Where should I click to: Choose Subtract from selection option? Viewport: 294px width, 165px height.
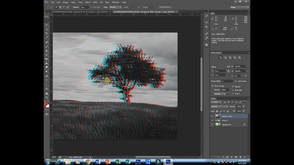(x=64, y=7)
